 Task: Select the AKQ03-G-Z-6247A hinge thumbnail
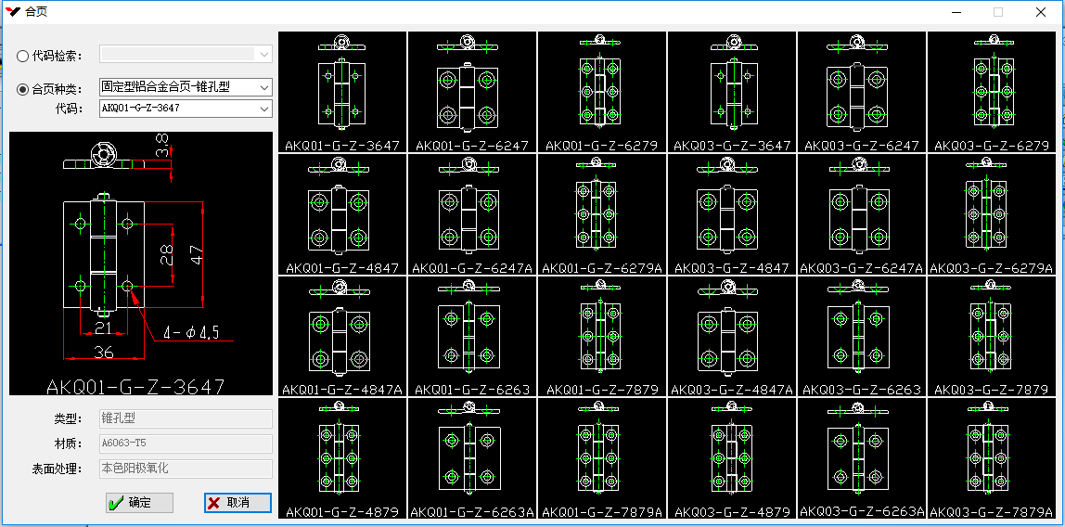(x=862, y=214)
